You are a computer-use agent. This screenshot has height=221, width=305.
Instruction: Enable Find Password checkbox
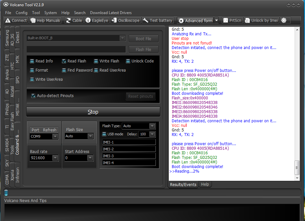click(x=64, y=70)
